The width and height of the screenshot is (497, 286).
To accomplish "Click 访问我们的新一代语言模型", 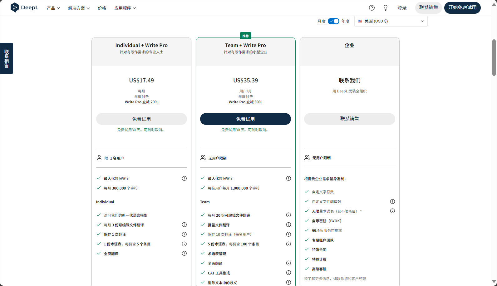I will point(125,215).
